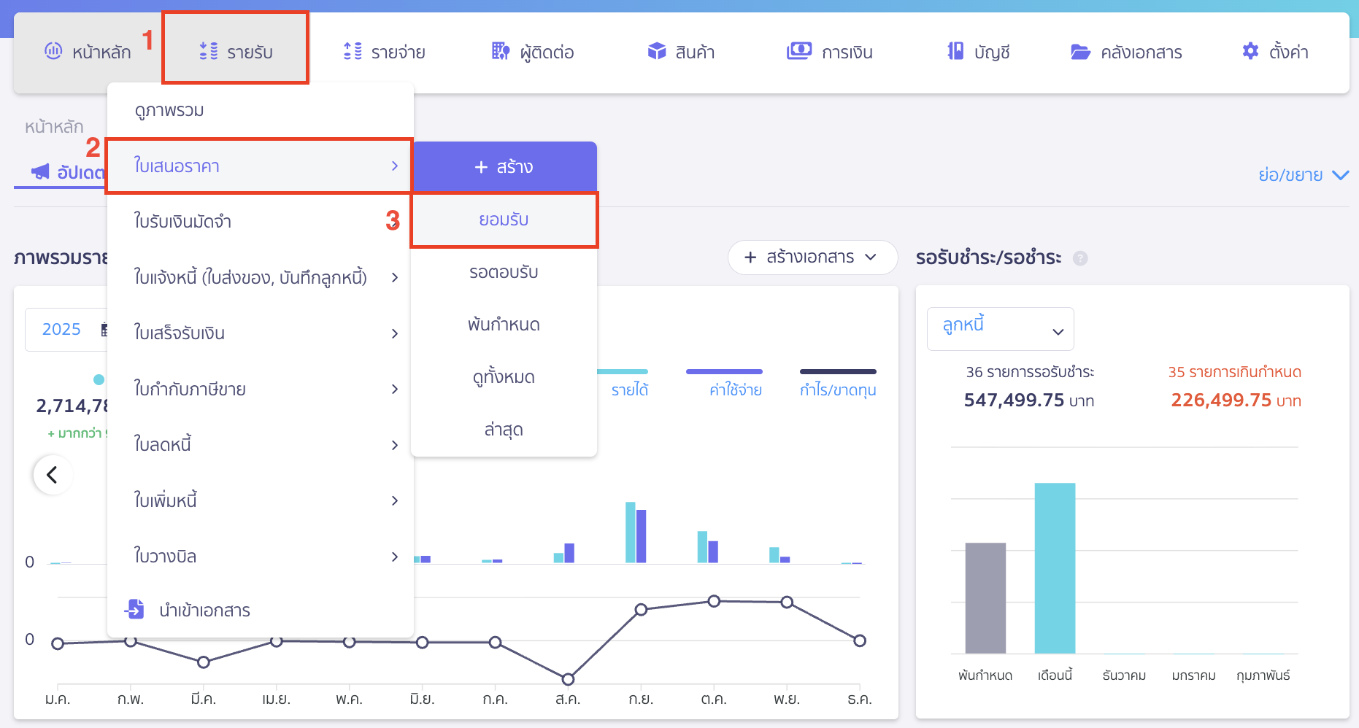Click the บัญชี ledger icon
The height and width of the screenshot is (728, 1359).
(955, 51)
